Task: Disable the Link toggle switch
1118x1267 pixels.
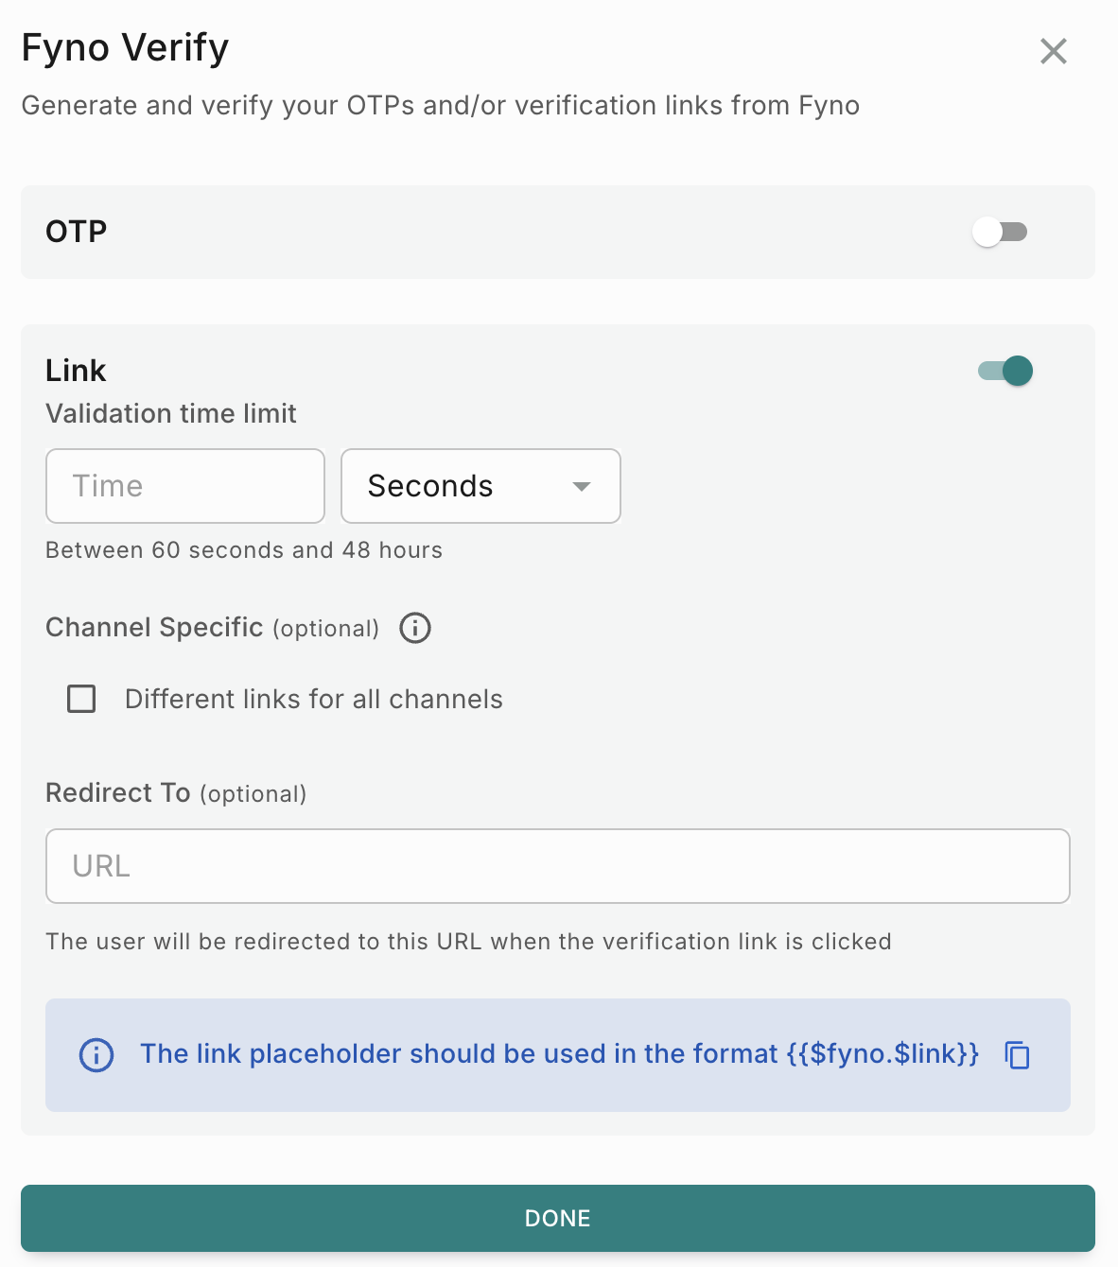Action: coord(1005,371)
